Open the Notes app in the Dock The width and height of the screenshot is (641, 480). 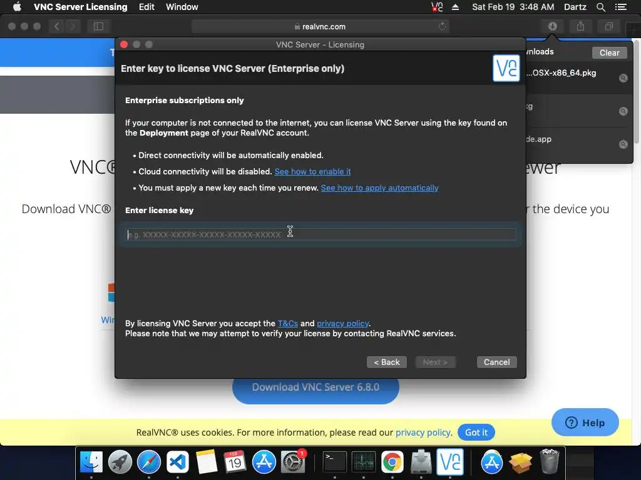207,462
